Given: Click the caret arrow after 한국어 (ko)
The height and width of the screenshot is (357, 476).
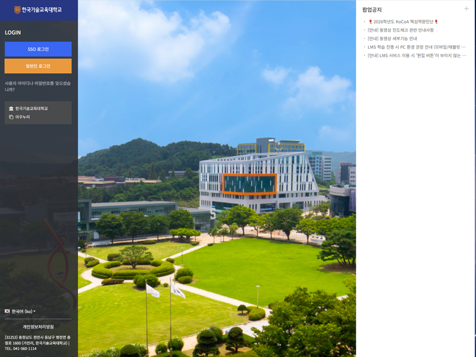Looking at the screenshot, I should [x=35, y=311].
